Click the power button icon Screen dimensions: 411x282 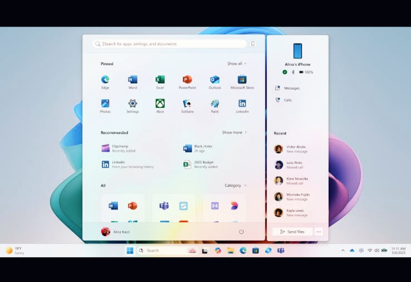(241, 232)
